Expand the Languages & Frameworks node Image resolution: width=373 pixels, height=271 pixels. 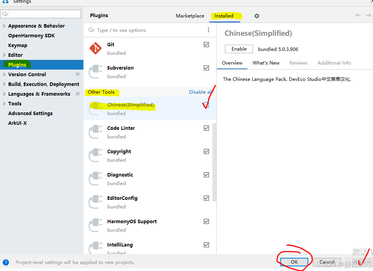[4, 94]
